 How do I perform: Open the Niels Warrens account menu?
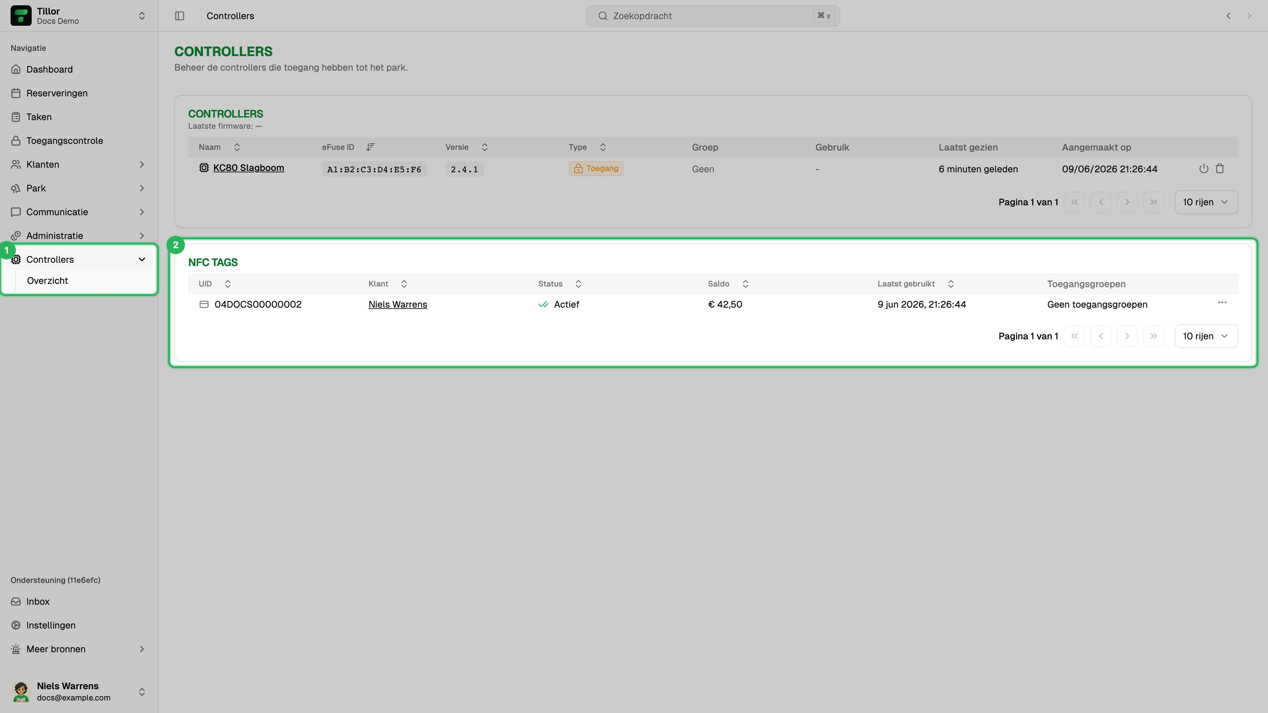click(79, 691)
